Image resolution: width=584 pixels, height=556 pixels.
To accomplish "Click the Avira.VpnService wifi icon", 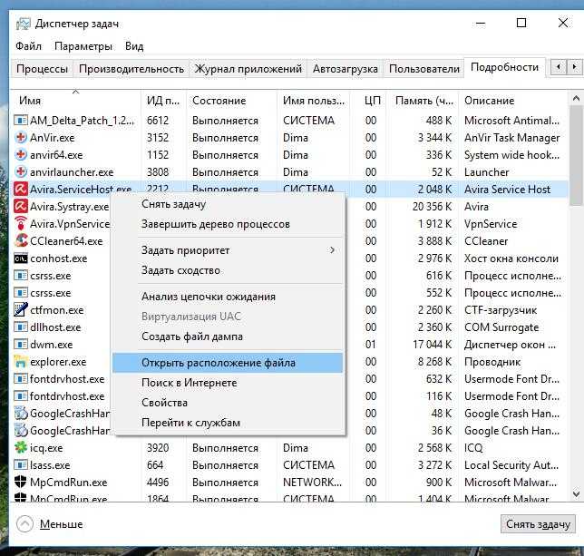I will click(21, 223).
